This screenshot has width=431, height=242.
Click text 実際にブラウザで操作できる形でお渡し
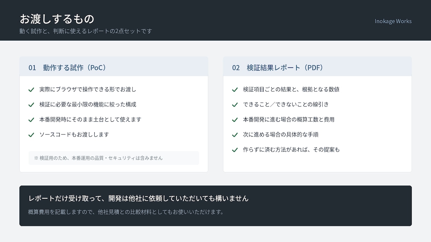(x=88, y=90)
